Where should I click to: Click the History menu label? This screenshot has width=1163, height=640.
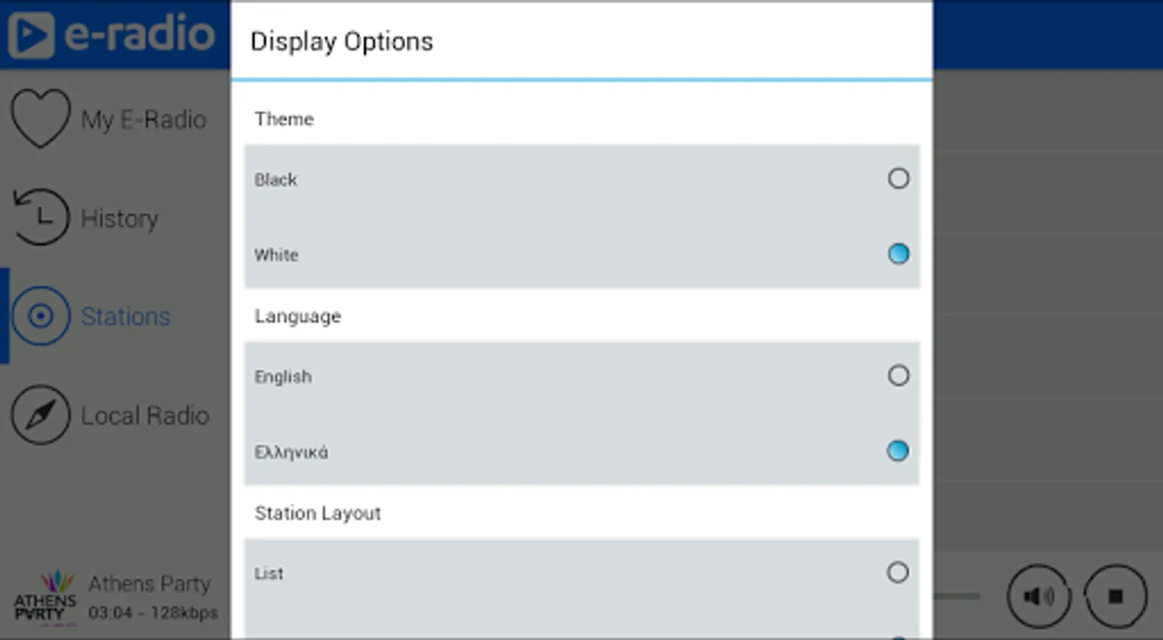[x=120, y=218]
